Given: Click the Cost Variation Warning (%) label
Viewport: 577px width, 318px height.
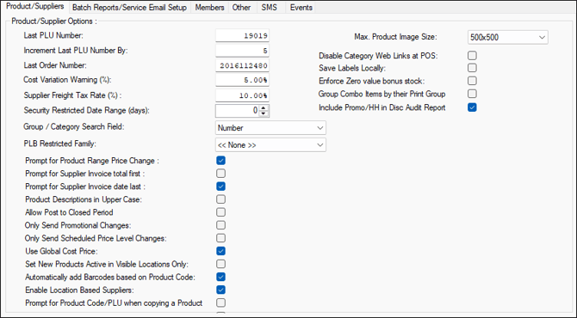Looking at the screenshot, I should click(x=67, y=80).
